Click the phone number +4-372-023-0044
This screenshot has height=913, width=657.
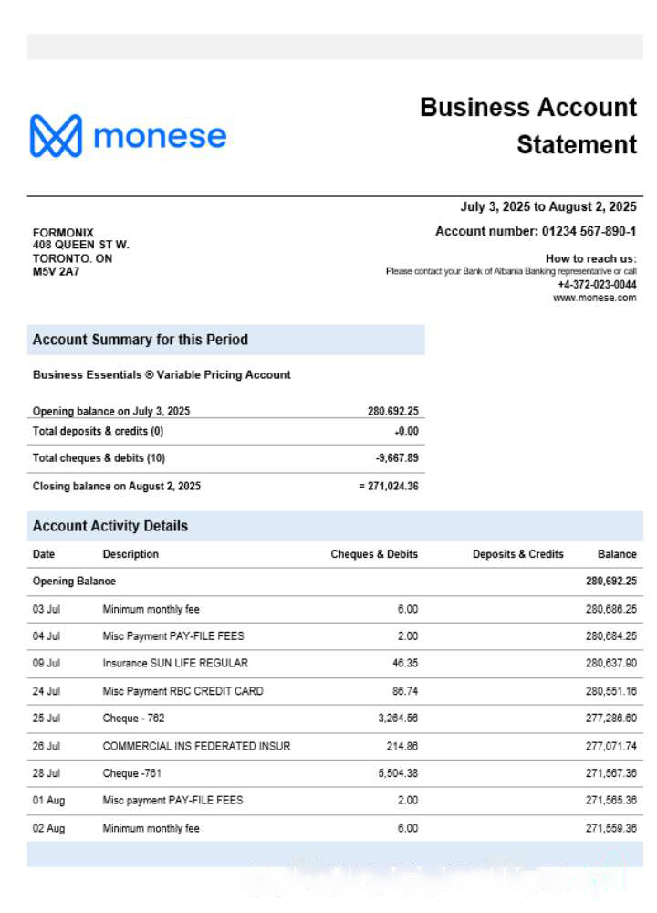[x=597, y=285]
